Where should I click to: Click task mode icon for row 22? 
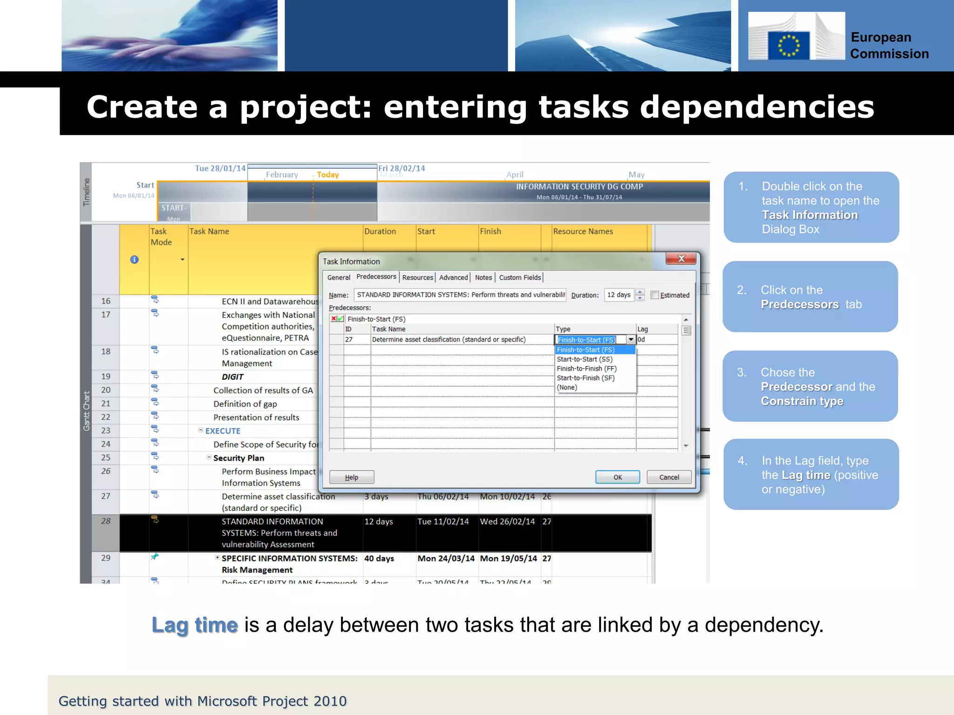[x=155, y=415]
